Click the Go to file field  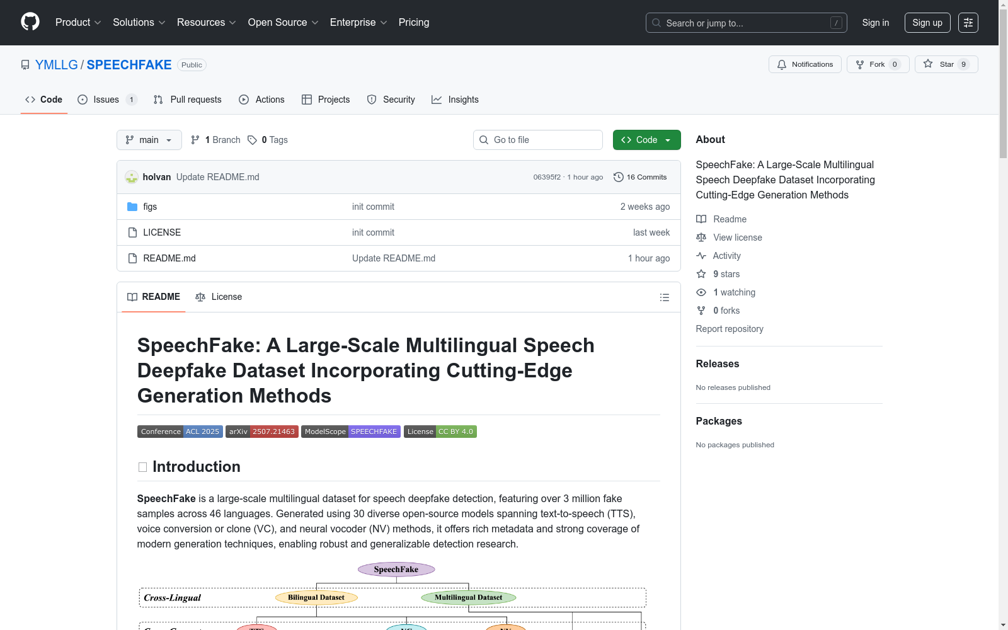(x=538, y=140)
